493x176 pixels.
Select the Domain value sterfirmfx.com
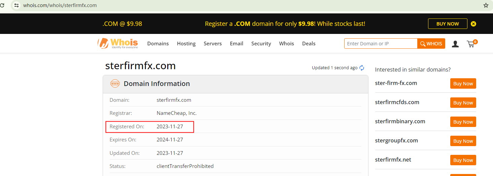tap(174, 100)
